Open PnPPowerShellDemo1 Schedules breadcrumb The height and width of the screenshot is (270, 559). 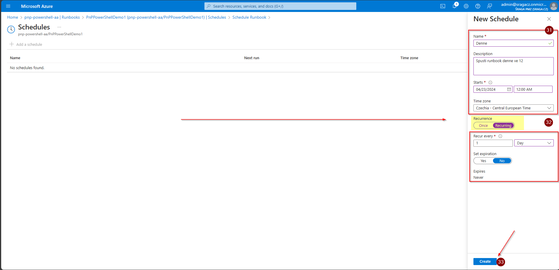coord(156,17)
